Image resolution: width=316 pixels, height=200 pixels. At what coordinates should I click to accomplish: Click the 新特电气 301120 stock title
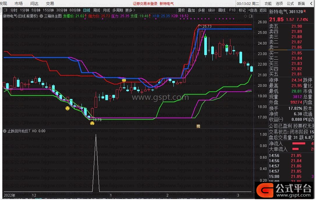pyautogui.click(x=286, y=12)
